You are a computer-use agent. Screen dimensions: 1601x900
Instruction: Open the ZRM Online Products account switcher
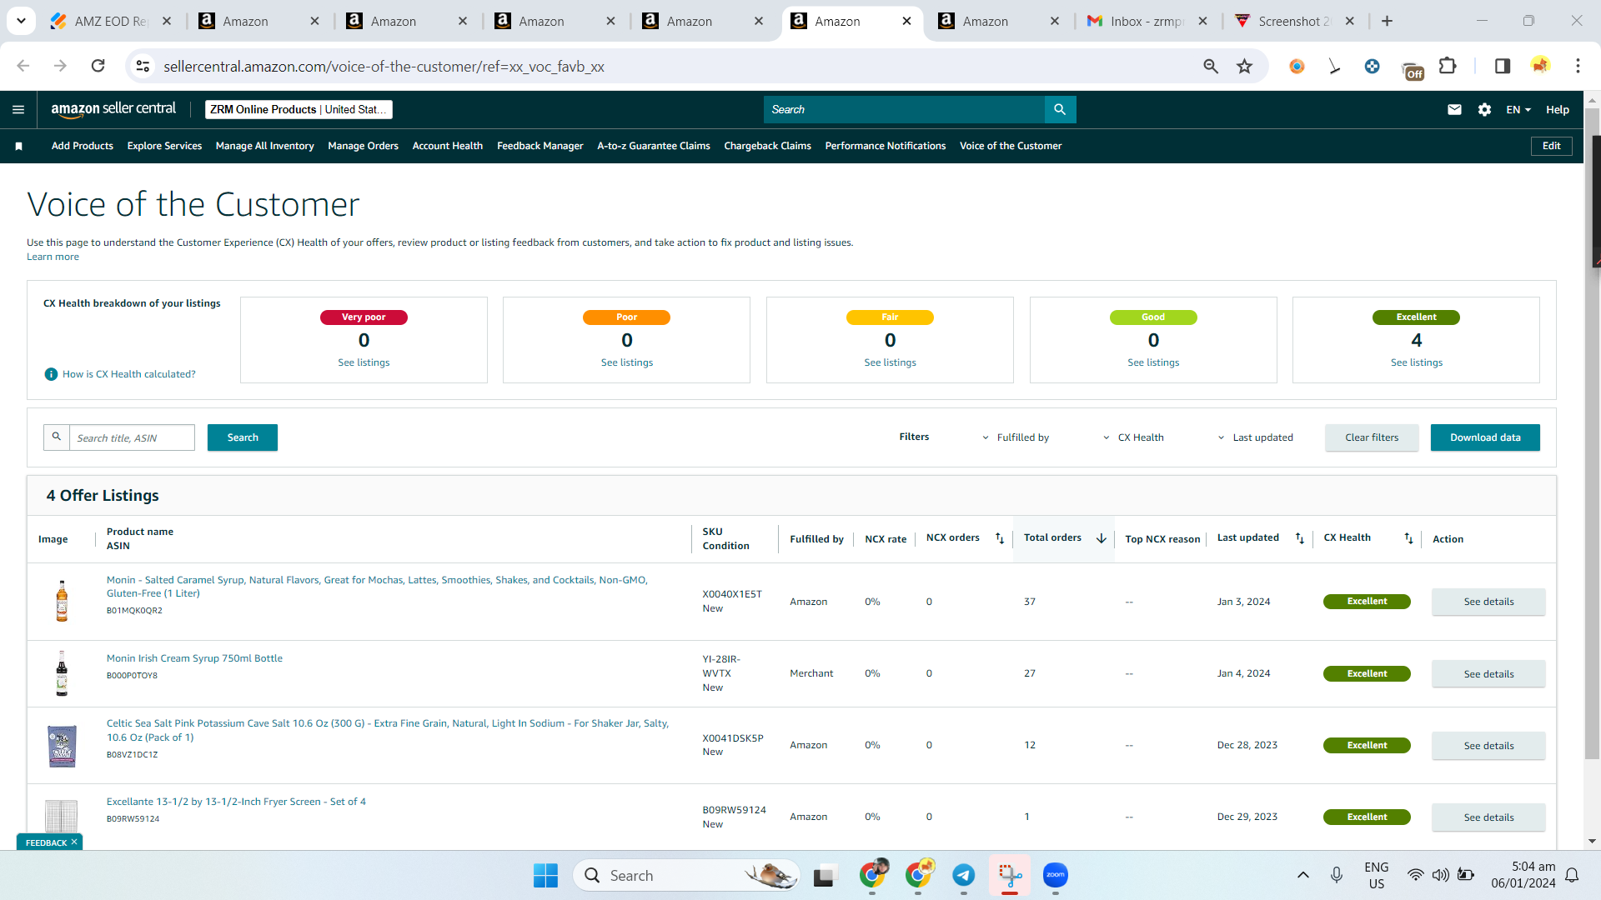(x=299, y=109)
